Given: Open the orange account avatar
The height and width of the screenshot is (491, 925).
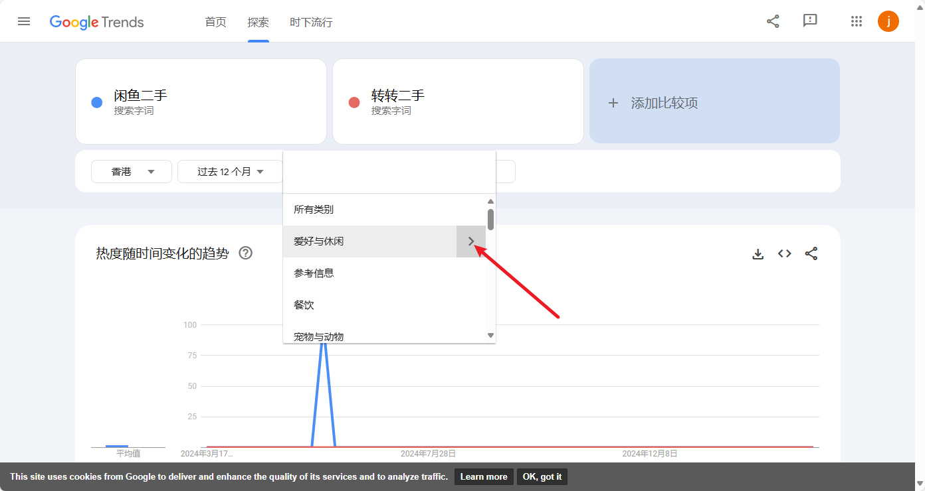Looking at the screenshot, I should tap(888, 21).
